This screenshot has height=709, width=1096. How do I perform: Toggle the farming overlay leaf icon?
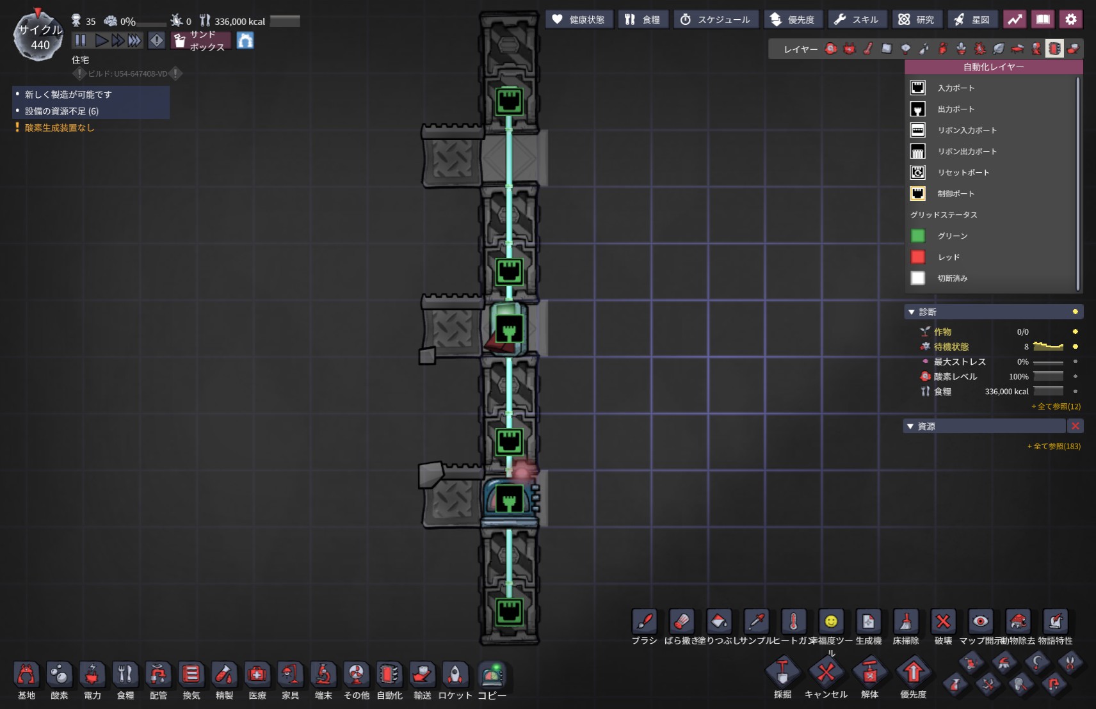click(x=998, y=49)
